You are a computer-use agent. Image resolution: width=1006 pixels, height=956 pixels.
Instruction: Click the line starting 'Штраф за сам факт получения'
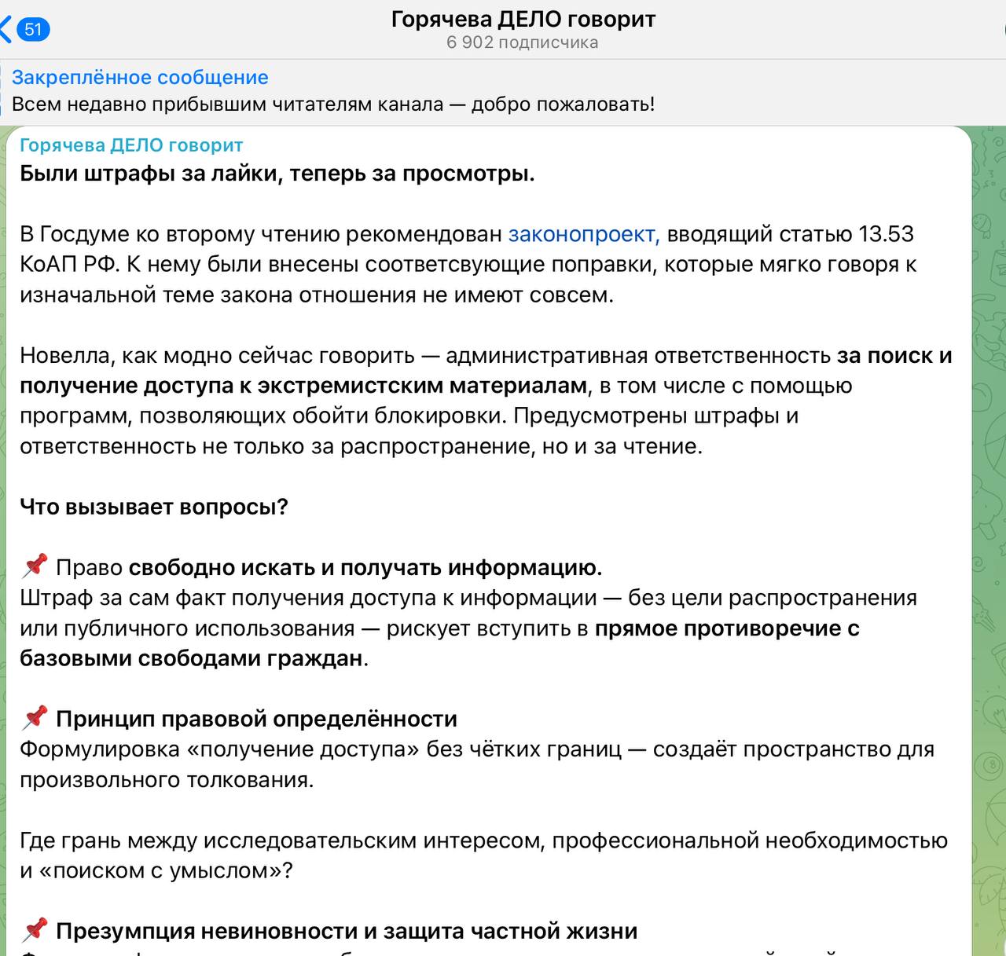coord(468,598)
